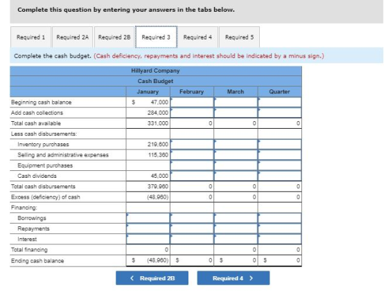Click the Quarter column header
Viewport: 388px width, 299px height.
click(280, 91)
